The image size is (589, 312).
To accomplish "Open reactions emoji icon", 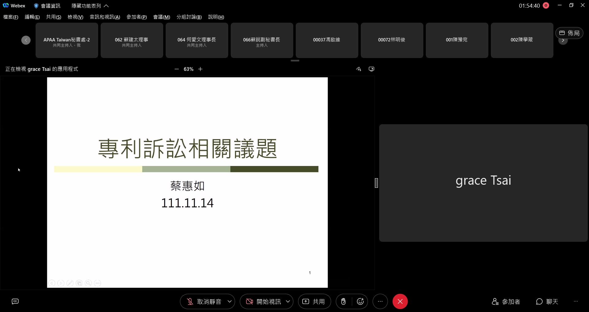I will pyautogui.click(x=360, y=302).
